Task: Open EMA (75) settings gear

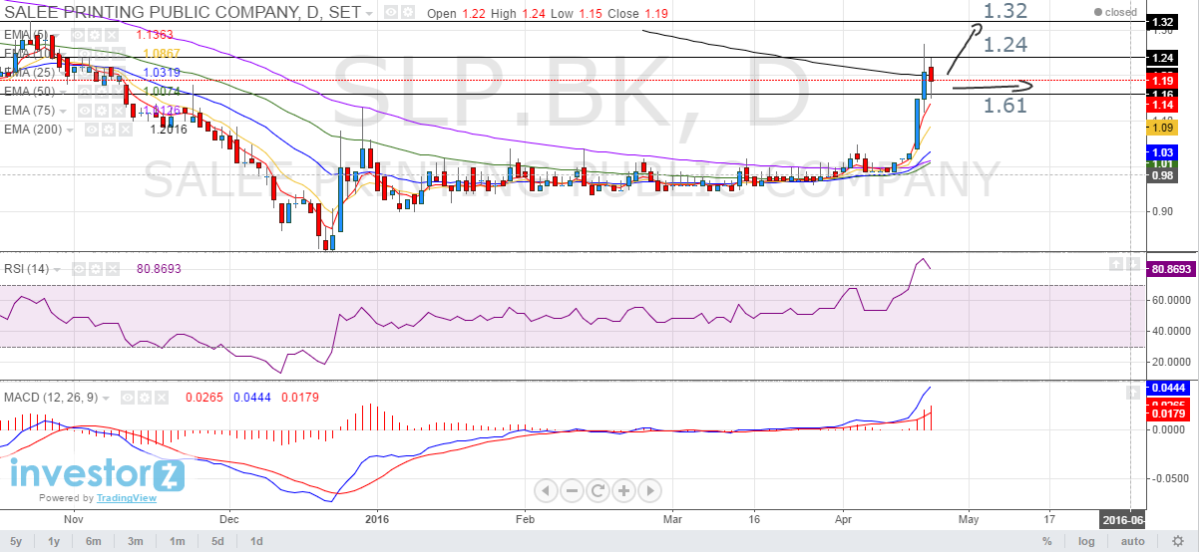Action: [x=103, y=111]
